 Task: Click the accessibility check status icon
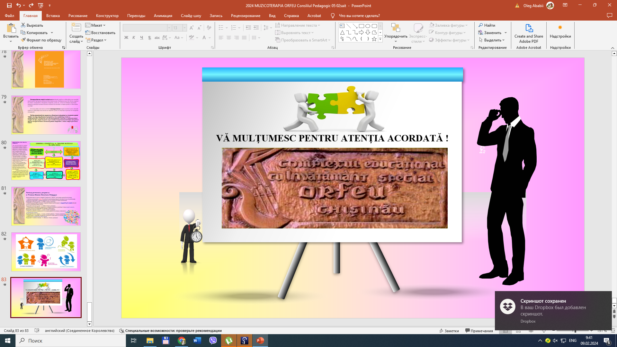tap(122, 331)
